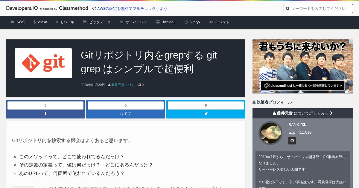Open author link 藤井元貴（41）
This screenshot has width=359, height=188.
pos(123,85)
